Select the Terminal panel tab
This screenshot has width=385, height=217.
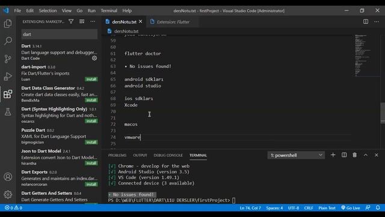click(198, 156)
